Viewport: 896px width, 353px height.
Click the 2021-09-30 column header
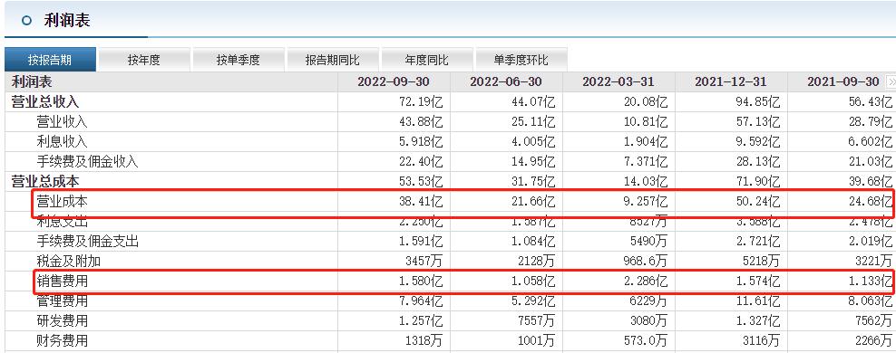(x=843, y=82)
